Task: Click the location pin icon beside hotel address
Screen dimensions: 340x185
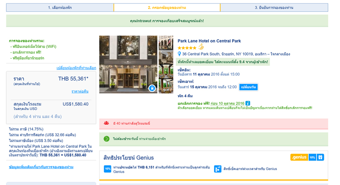Action: coord(180,54)
